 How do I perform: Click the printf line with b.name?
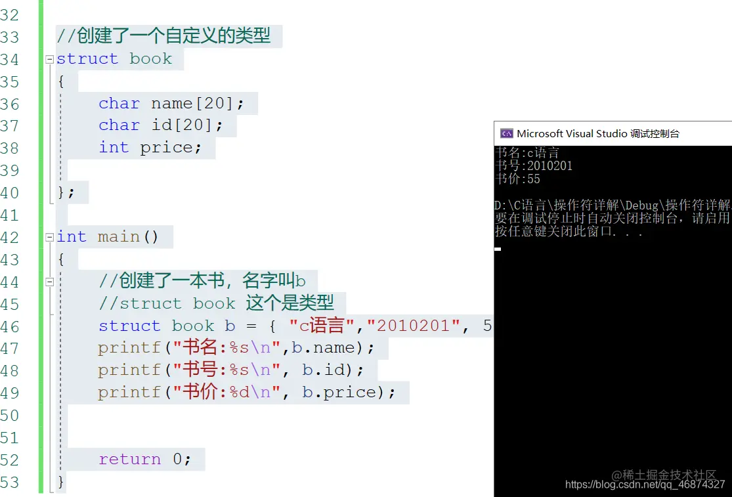[236, 347]
